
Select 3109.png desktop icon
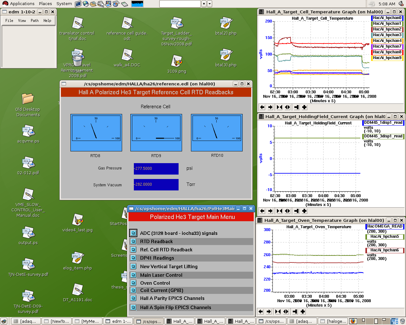[x=177, y=65]
